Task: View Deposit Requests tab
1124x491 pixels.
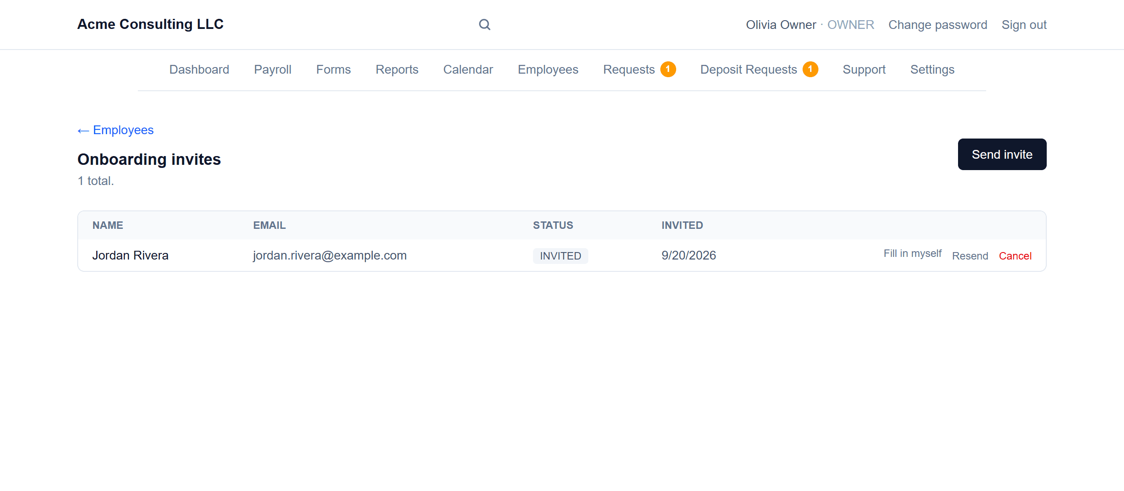Action: (x=759, y=69)
